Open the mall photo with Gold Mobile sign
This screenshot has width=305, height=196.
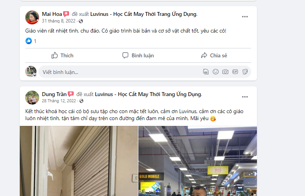coord(197,161)
